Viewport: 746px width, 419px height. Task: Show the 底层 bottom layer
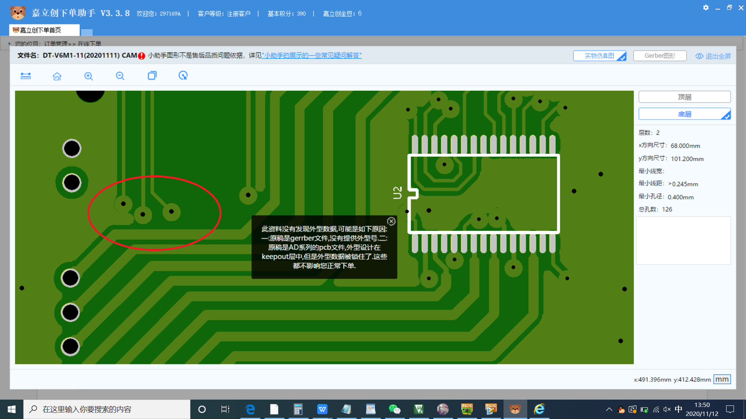tap(685, 114)
